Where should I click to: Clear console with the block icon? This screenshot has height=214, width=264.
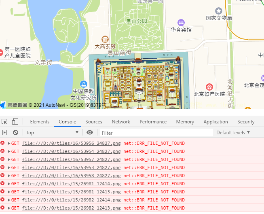click(x=15, y=133)
